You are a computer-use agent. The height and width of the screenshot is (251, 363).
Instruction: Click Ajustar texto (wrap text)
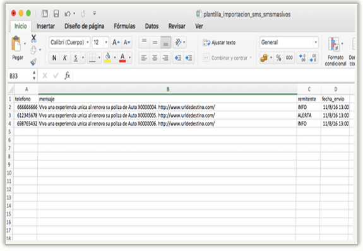click(x=219, y=43)
